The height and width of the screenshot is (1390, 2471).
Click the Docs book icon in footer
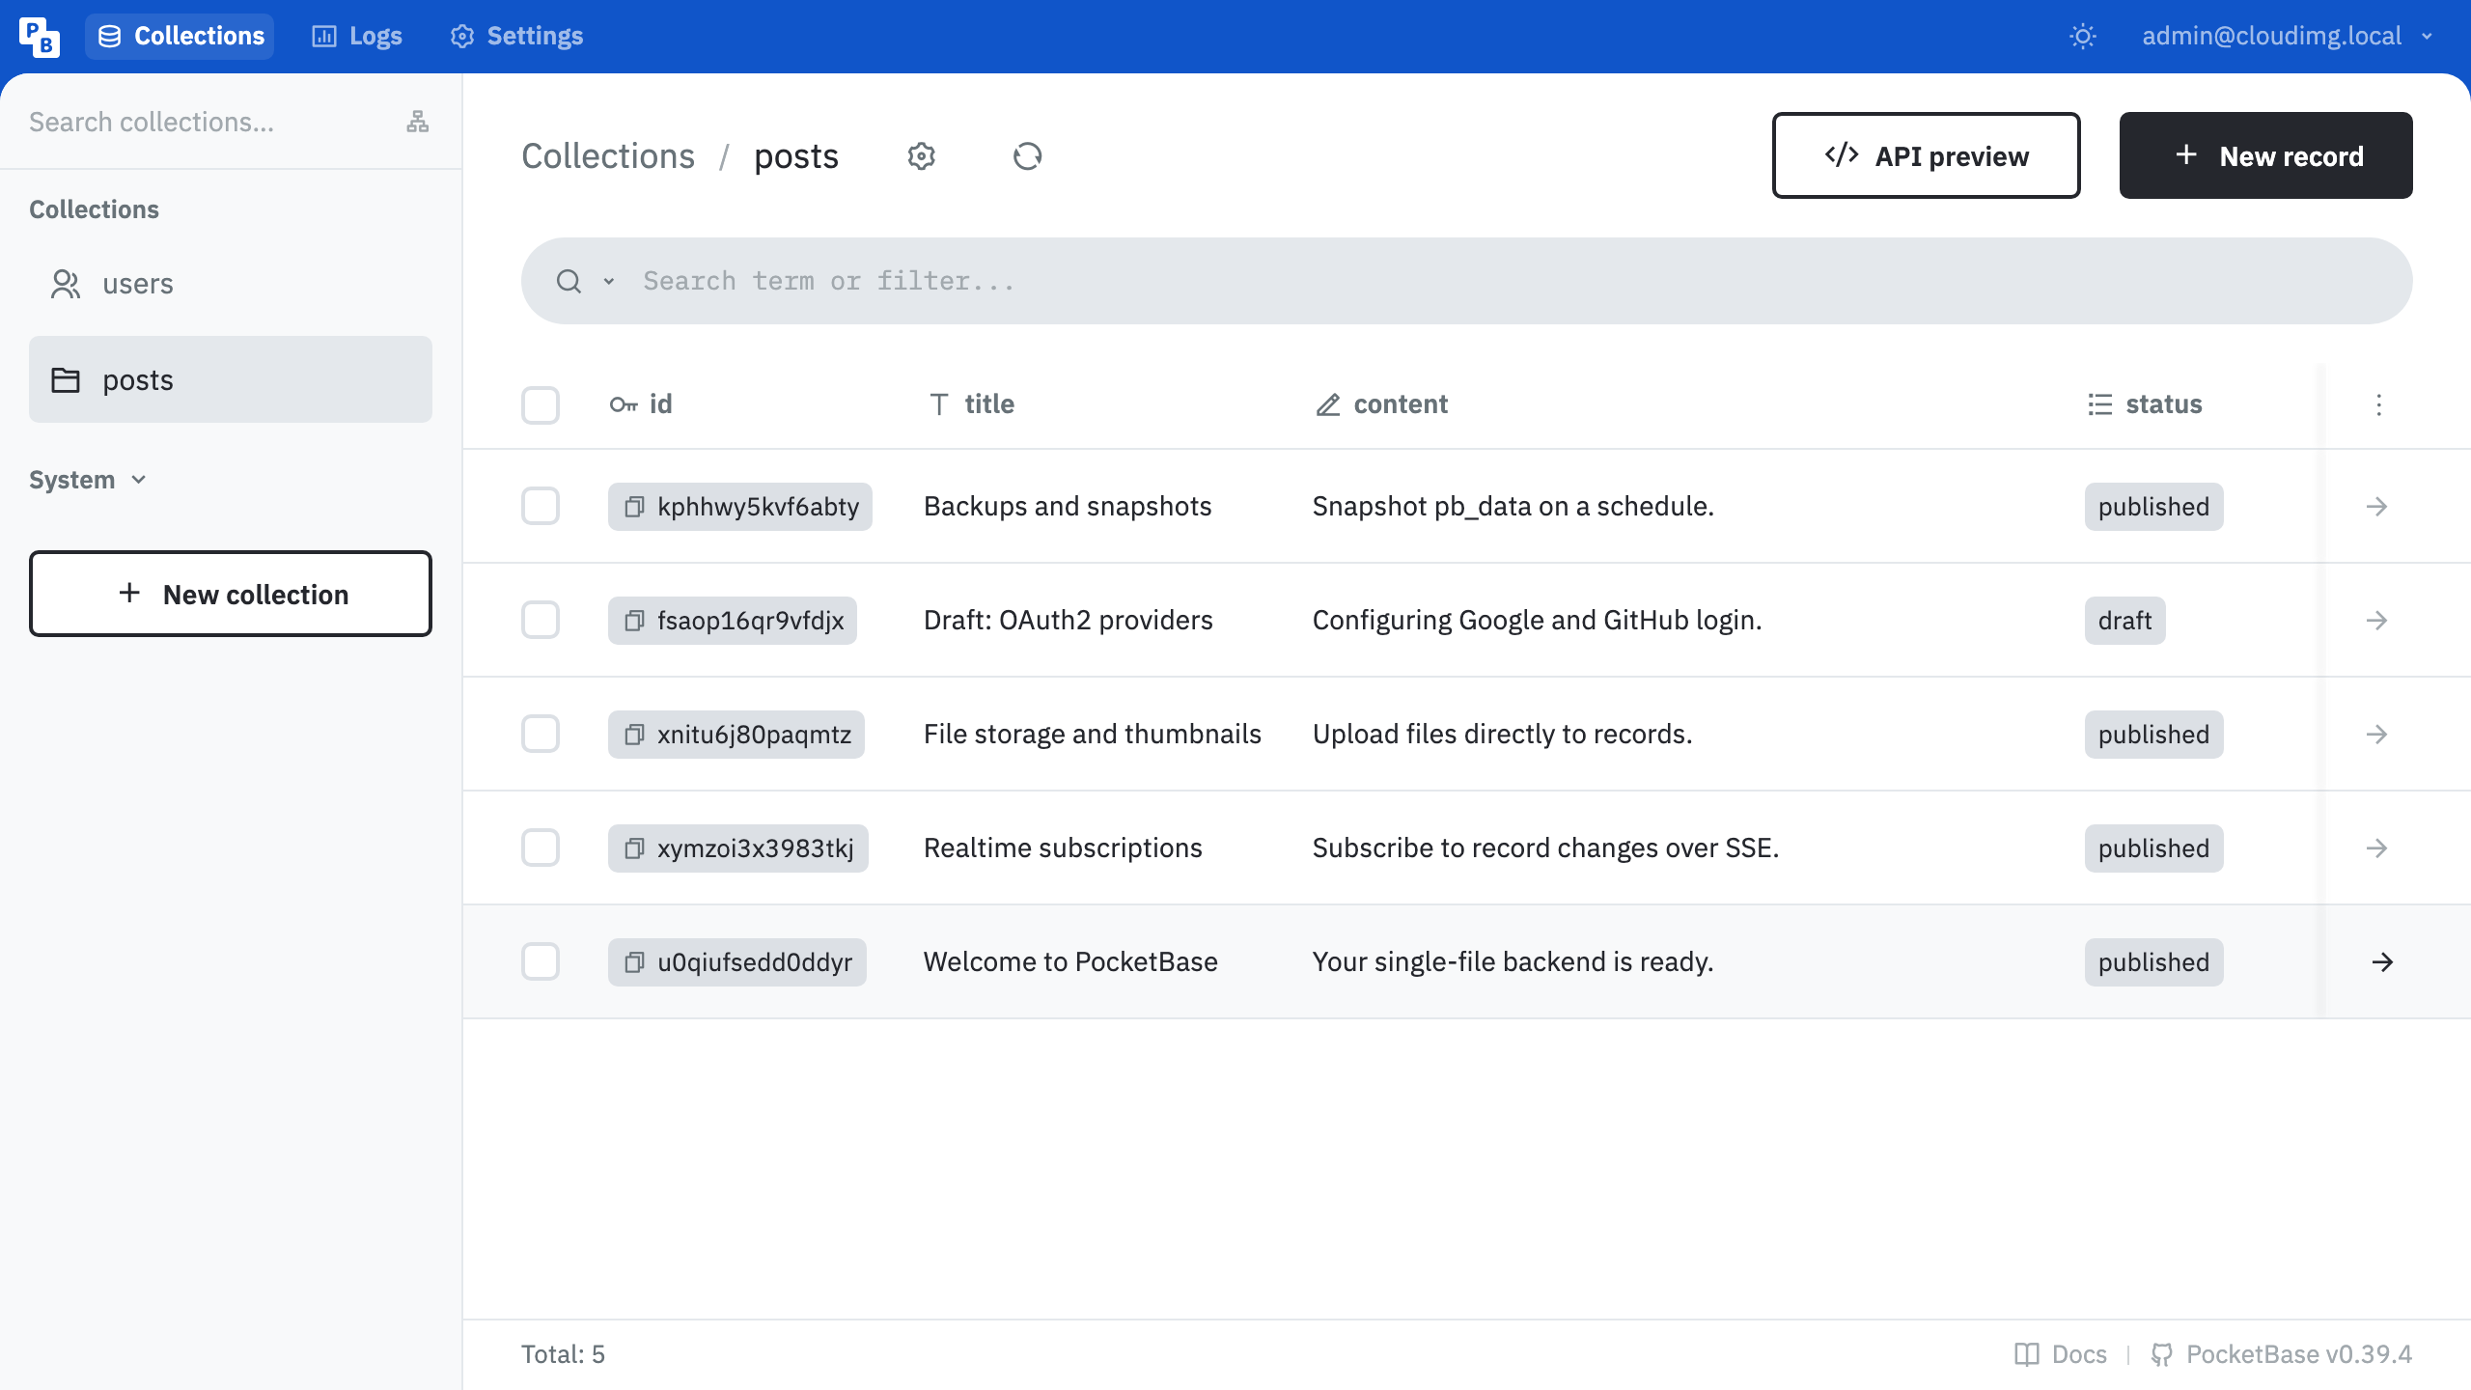click(2027, 1354)
